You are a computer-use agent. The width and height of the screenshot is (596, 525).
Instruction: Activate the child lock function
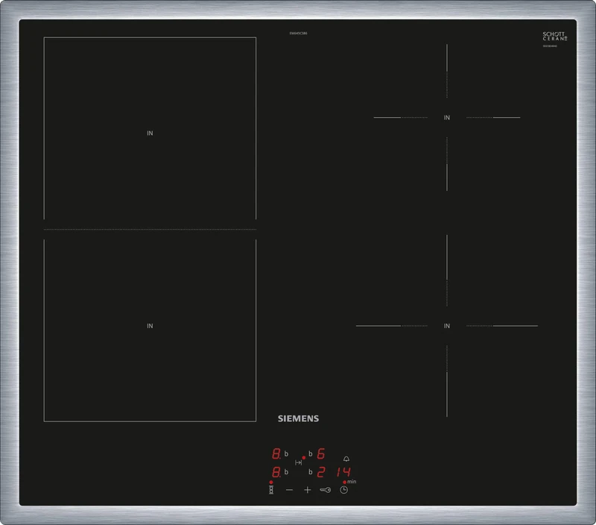point(326,489)
